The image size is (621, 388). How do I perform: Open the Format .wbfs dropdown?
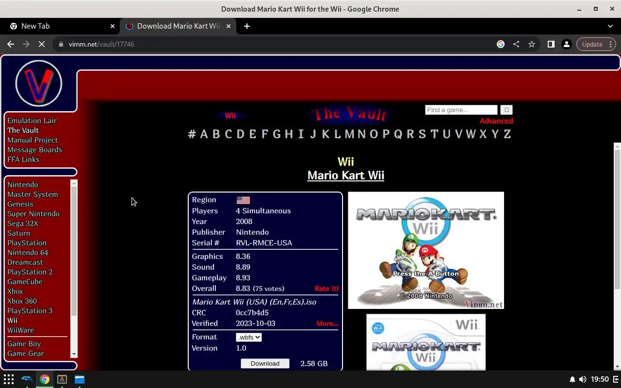coord(249,337)
